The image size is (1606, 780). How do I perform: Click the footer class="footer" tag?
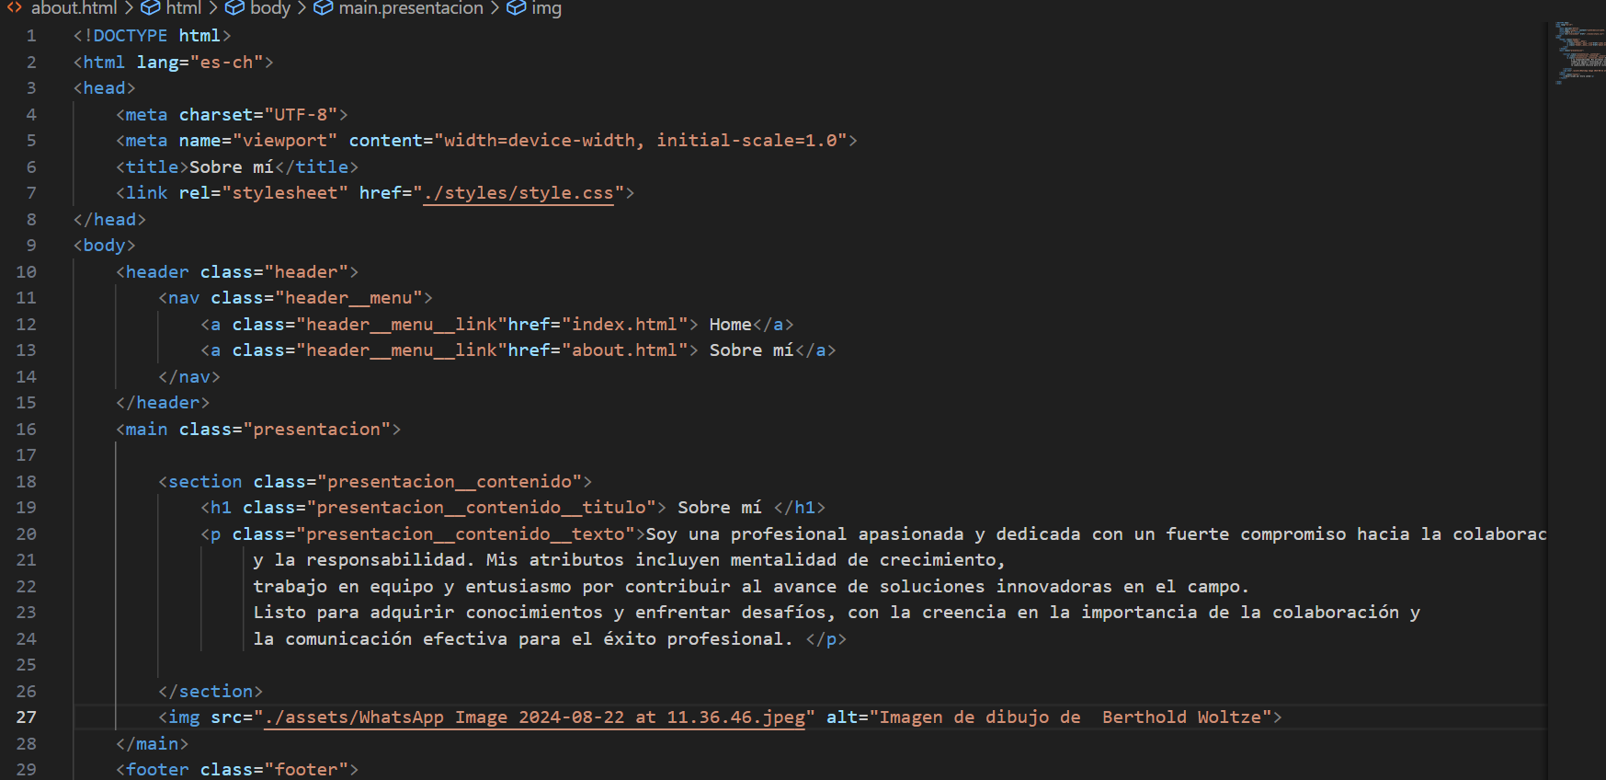click(237, 770)
